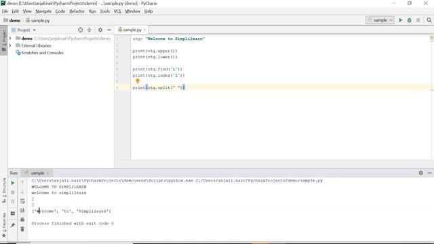The width and height of the screenshot is (434, 244).
Task: Click the string "Welcome to Simplilearn" in editor
Action: point(175,39)
